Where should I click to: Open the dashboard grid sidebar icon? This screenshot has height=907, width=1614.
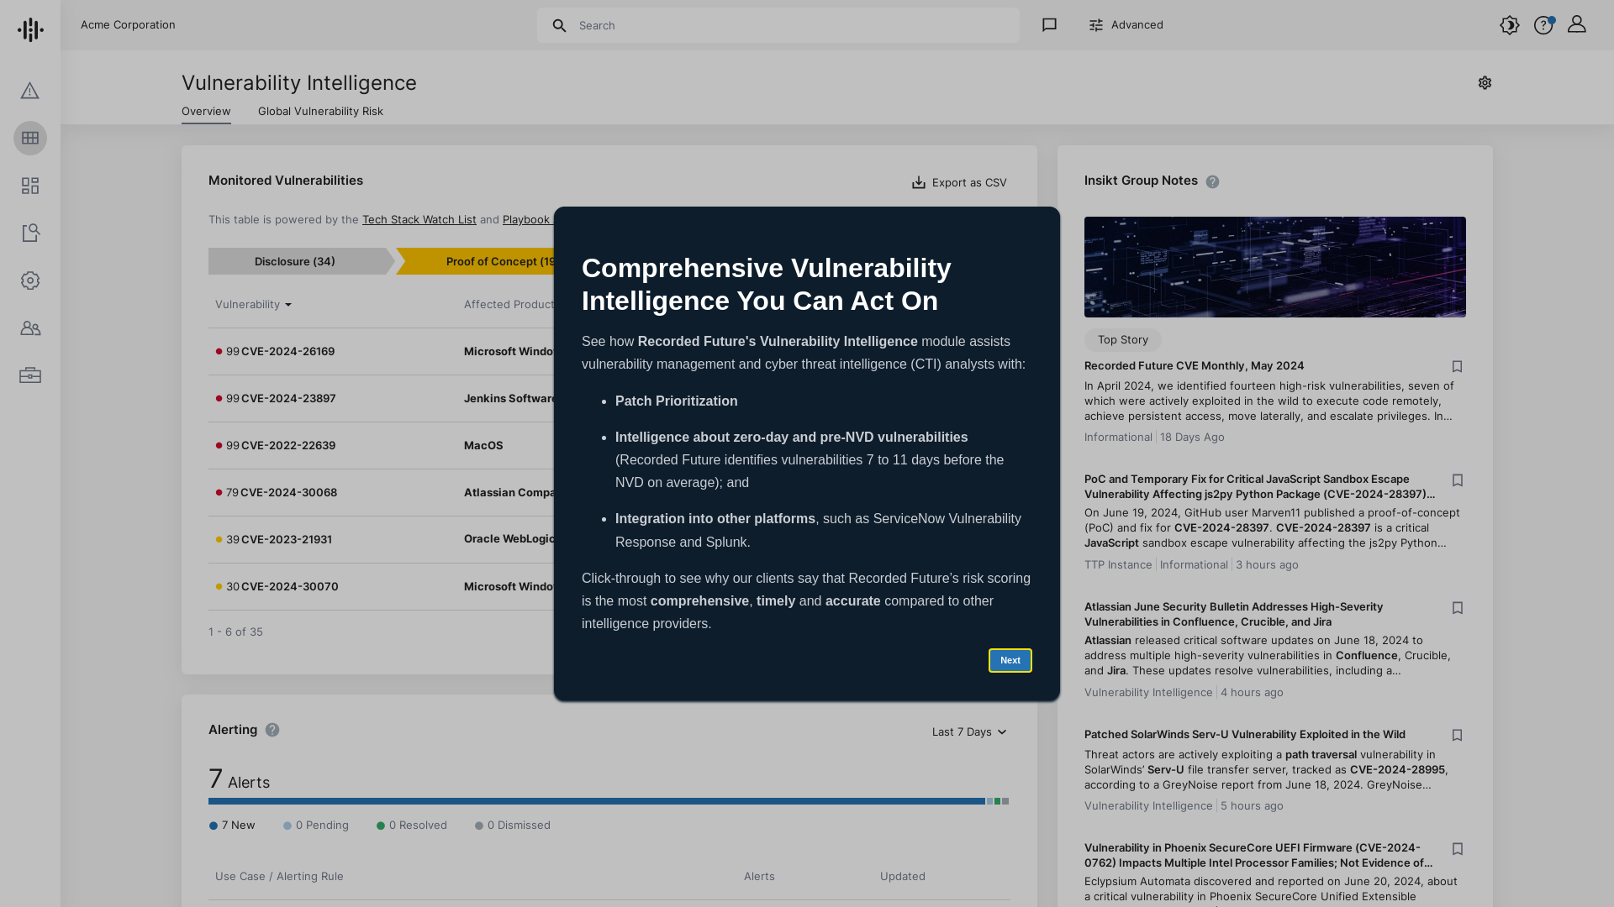coord(30,186)
